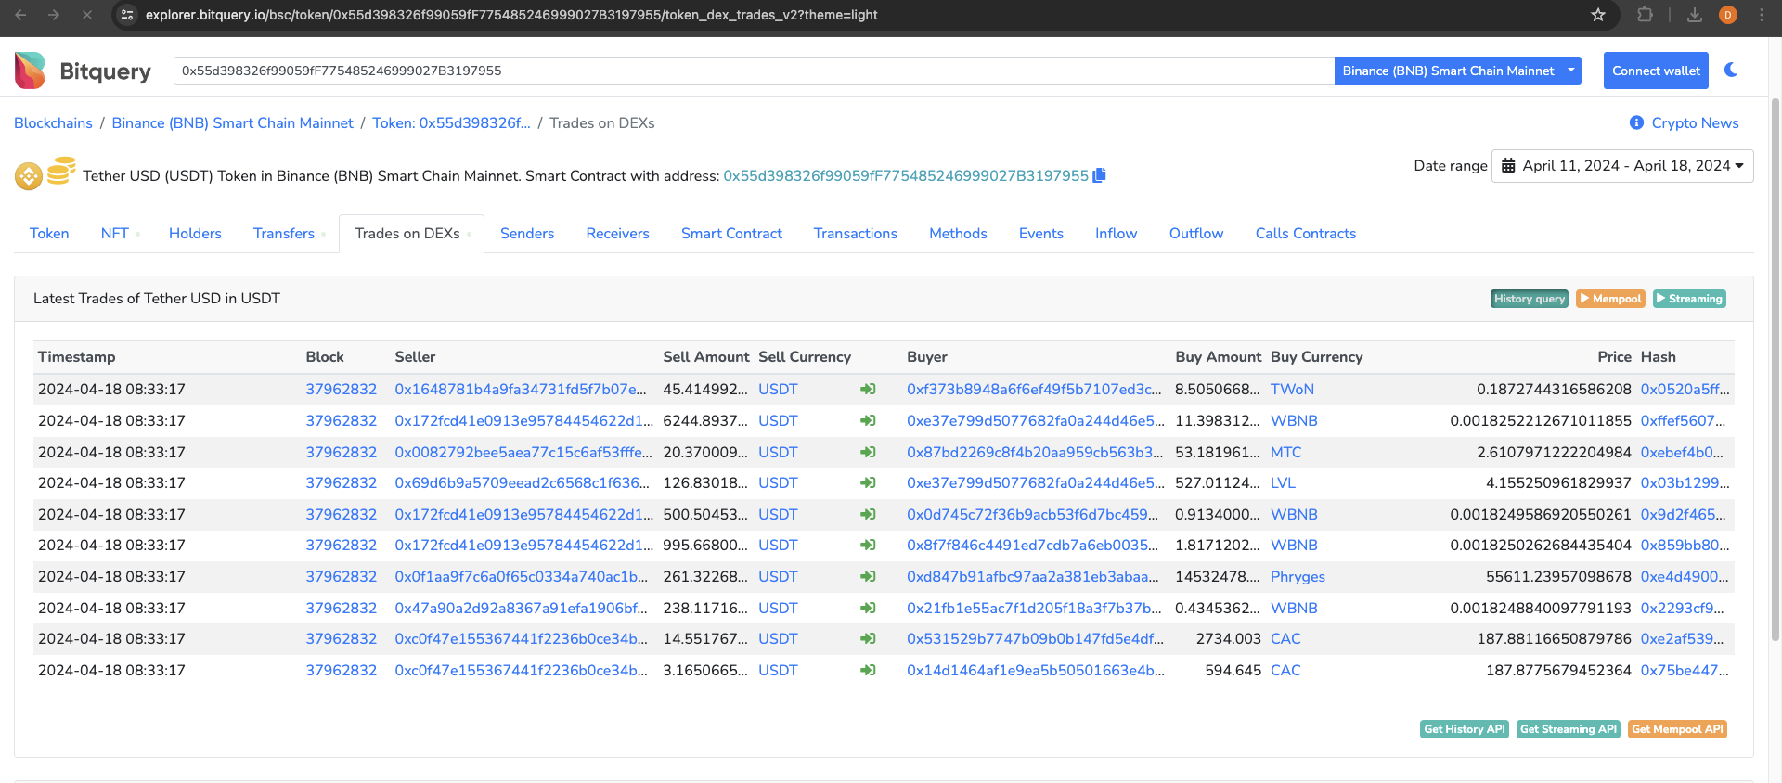This screenshot has width=1782, height=783.
Task: Click trade arrow icon in Phryges row
Action: pos(868,576)
